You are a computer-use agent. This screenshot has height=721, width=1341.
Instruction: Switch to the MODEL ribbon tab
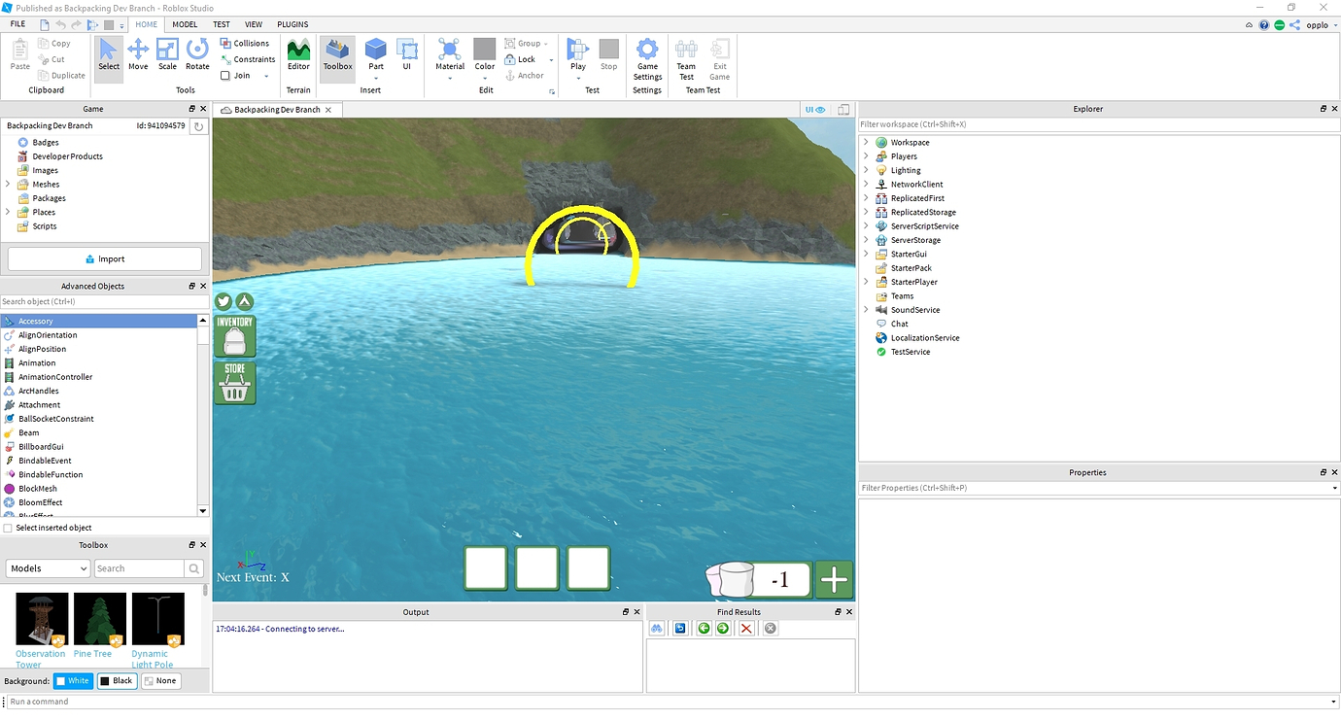tap(185, 24)
